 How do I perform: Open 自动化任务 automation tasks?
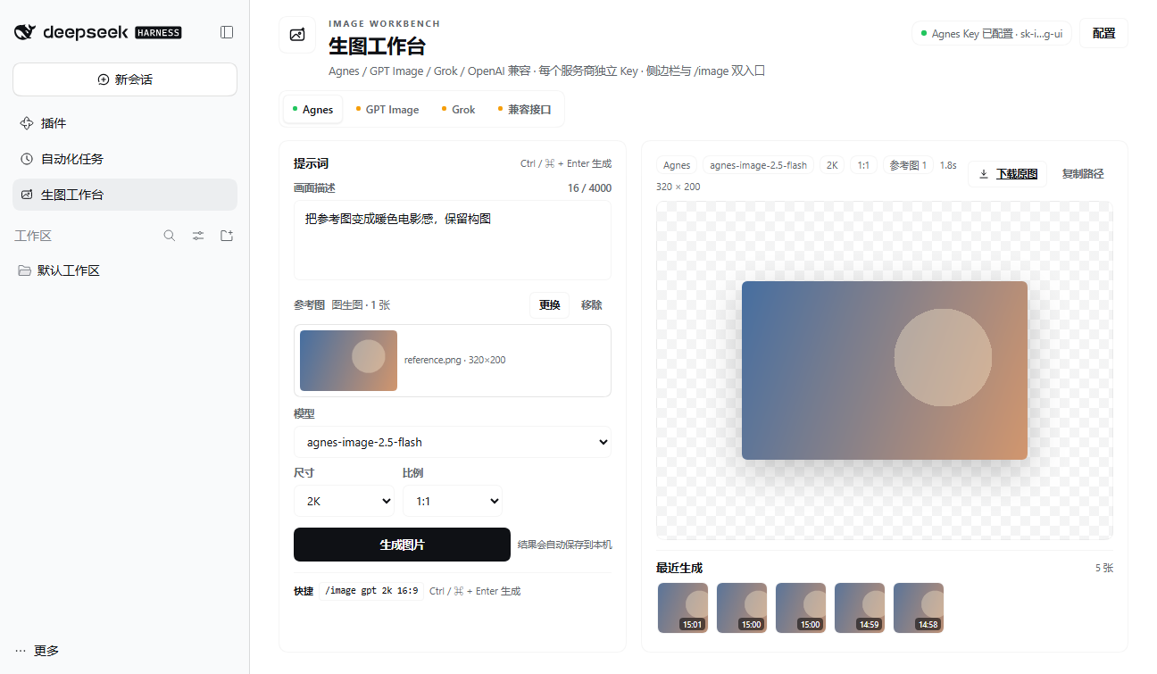[x=125, y=159]
